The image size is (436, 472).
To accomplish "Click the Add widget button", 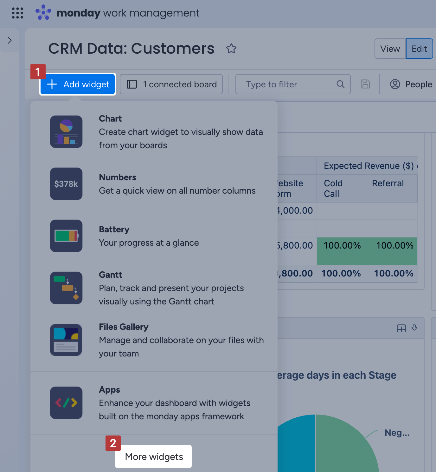I will click(78, 84).
